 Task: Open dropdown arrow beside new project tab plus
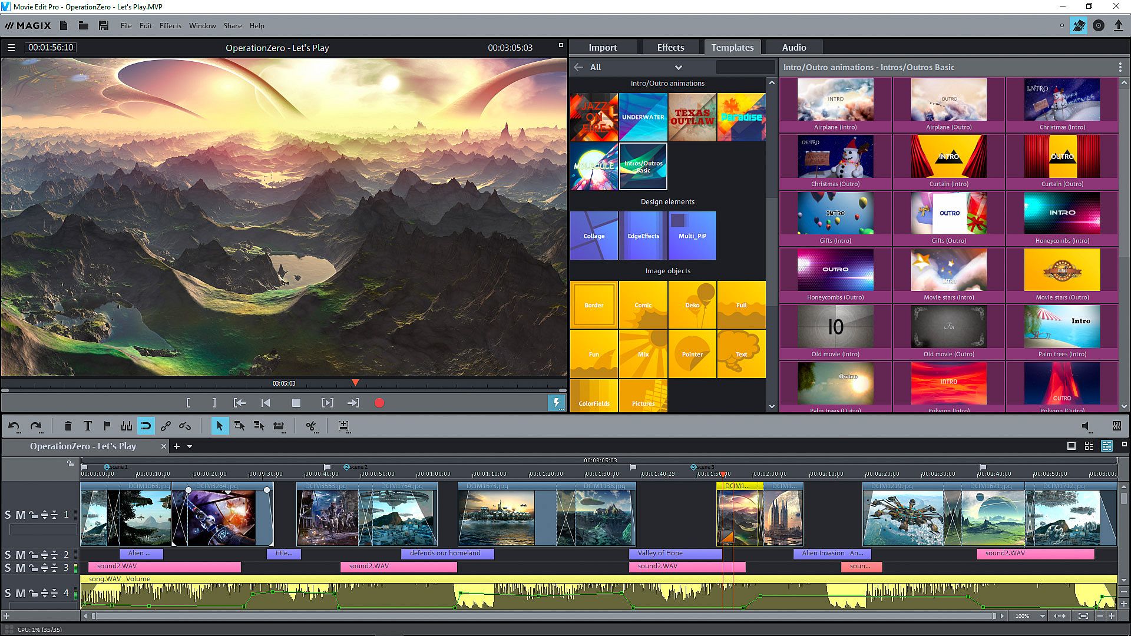point(190,446)
